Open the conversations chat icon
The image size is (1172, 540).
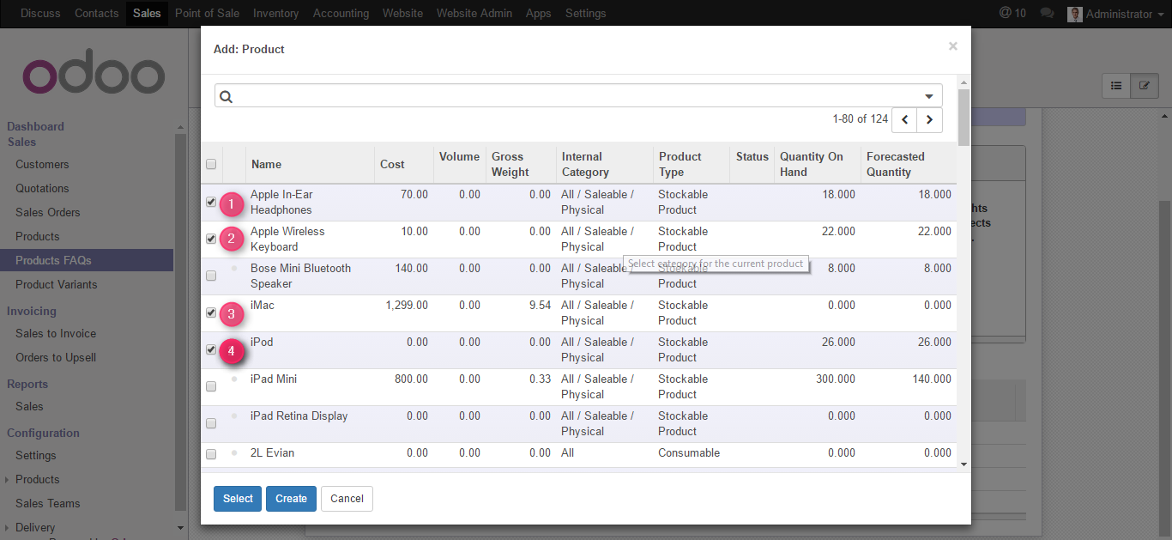pos(1047,14)
